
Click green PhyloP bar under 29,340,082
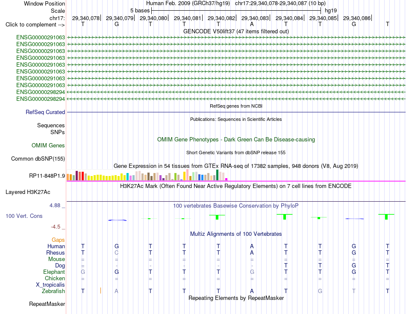point(217,217)
